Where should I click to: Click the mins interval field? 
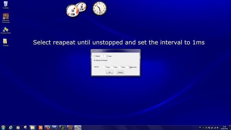(112, 67)
